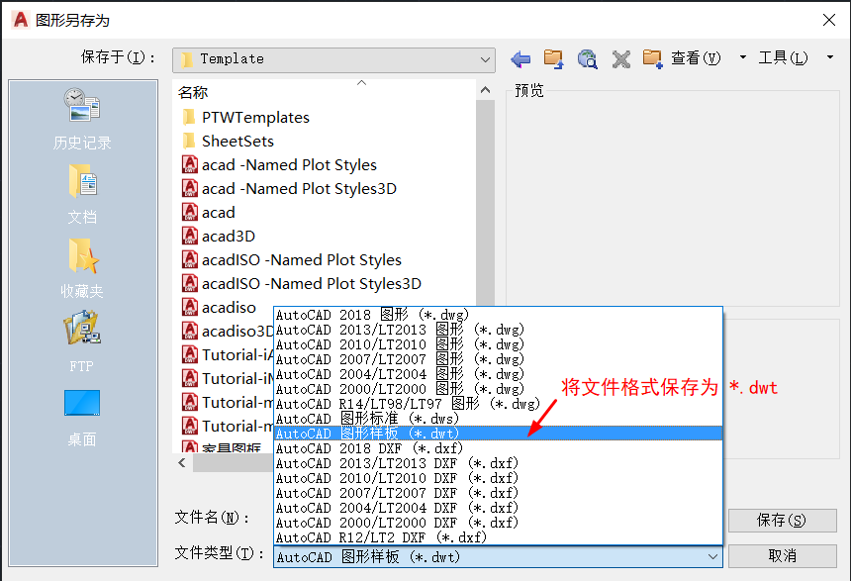
Task: Open 收藏夹 in the places sidebar
Action: [x=82, y=269]
